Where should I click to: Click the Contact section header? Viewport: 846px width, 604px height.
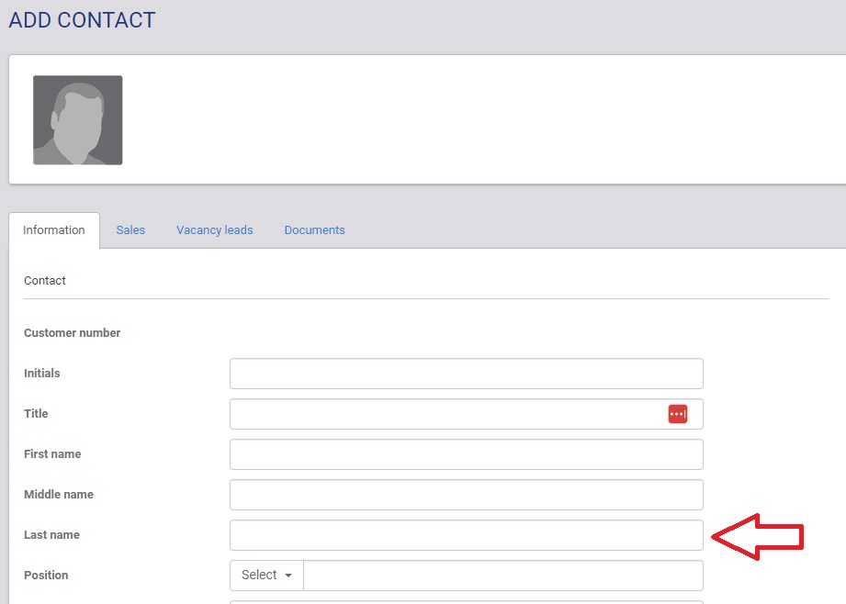click(45, 281)
